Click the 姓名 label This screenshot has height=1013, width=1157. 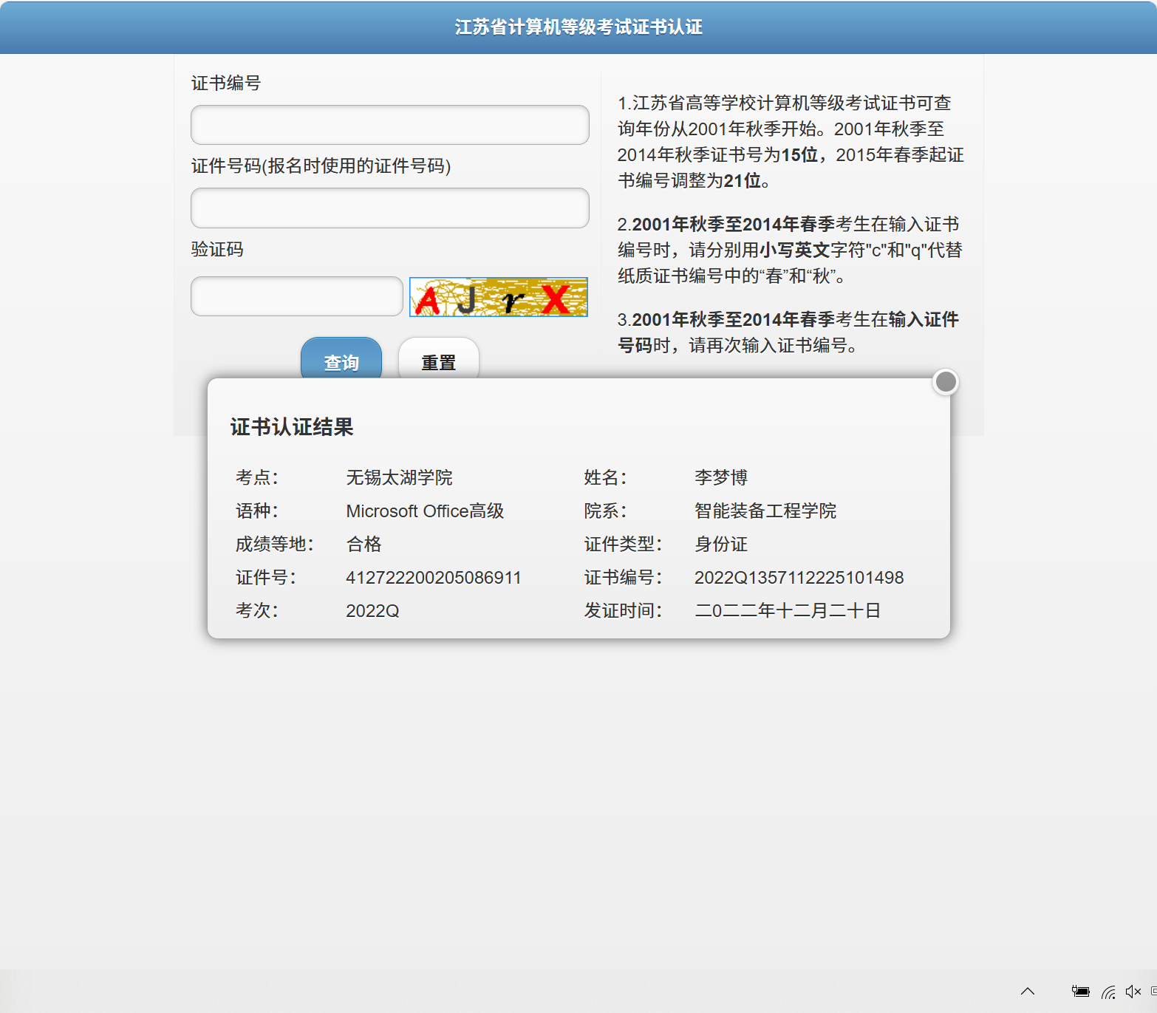pyautogui.click(x=605, y=477)
